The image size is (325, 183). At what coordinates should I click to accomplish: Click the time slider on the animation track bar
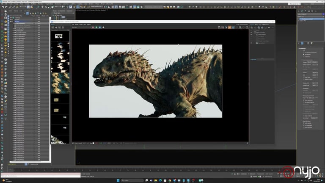coord(10,169)
